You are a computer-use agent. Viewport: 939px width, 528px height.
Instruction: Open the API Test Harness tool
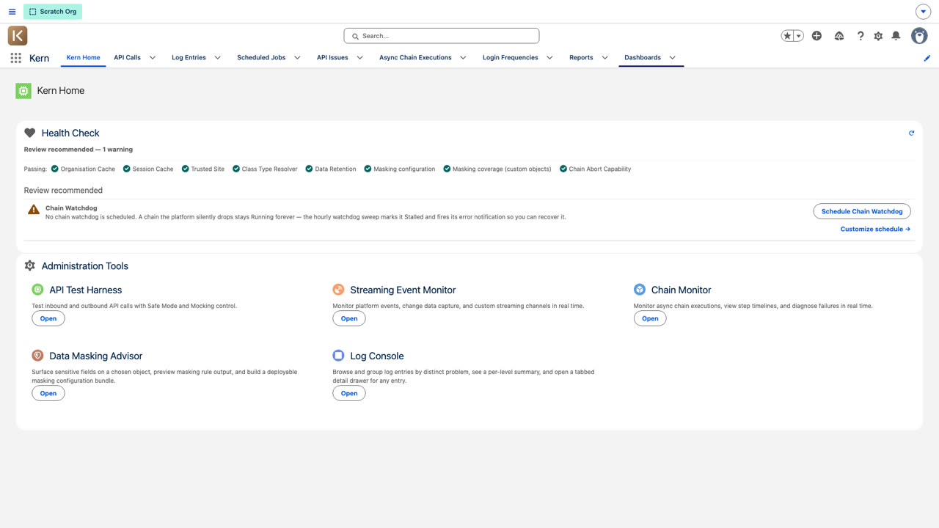click(48, 318)
